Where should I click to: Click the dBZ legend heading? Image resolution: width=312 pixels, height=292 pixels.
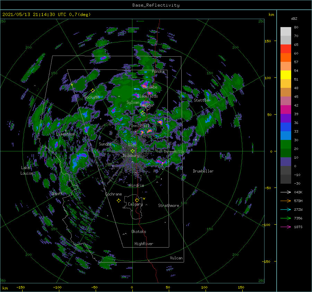point(294,18)
